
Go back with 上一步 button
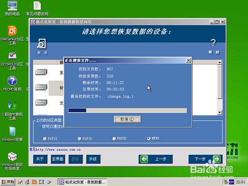click(x=155, y=159)
